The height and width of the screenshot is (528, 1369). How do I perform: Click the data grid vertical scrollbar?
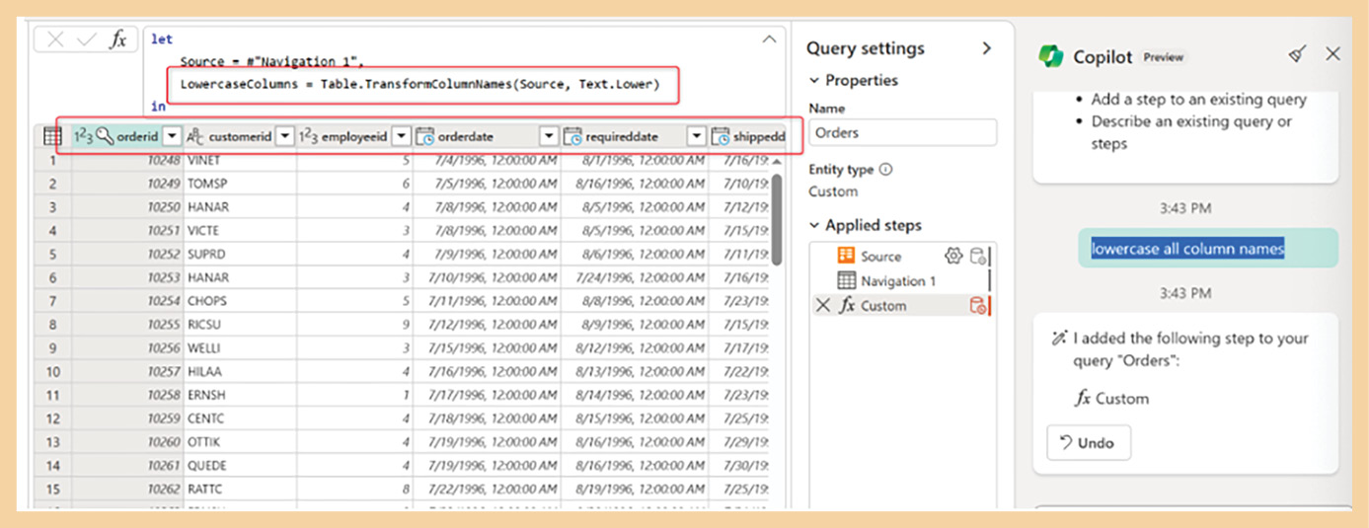click(777, 219)
